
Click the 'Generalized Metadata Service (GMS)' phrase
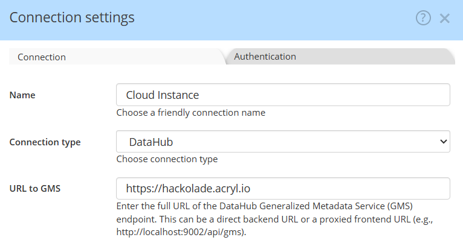346,206
